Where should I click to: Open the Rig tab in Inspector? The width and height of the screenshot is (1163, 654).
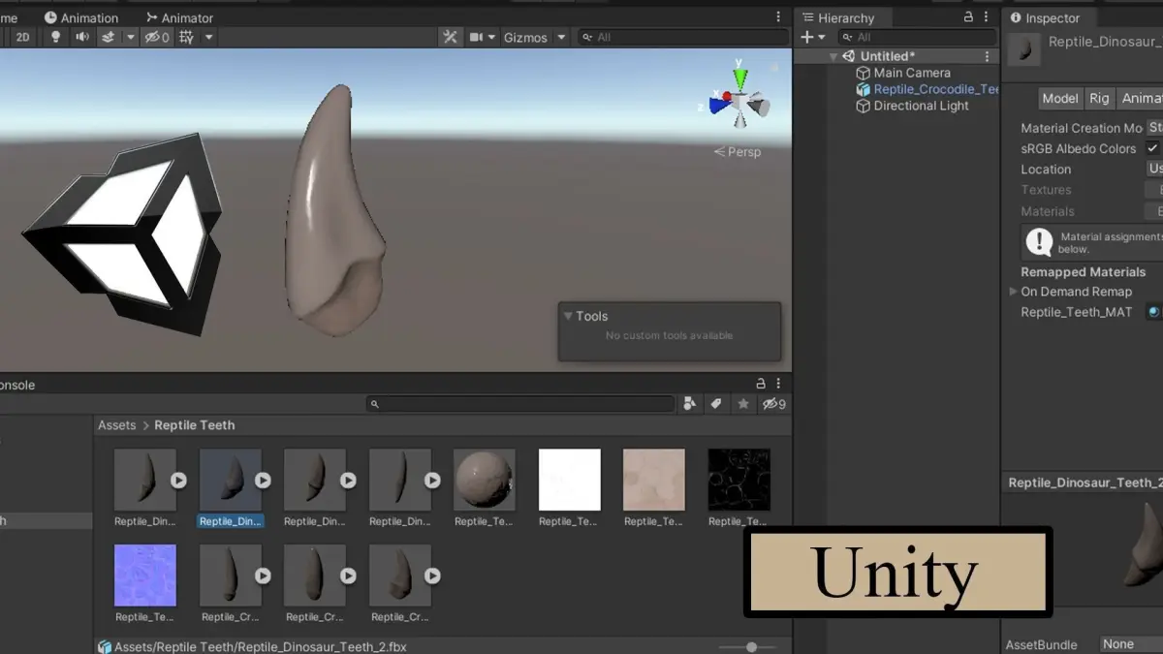[1098, 98]
